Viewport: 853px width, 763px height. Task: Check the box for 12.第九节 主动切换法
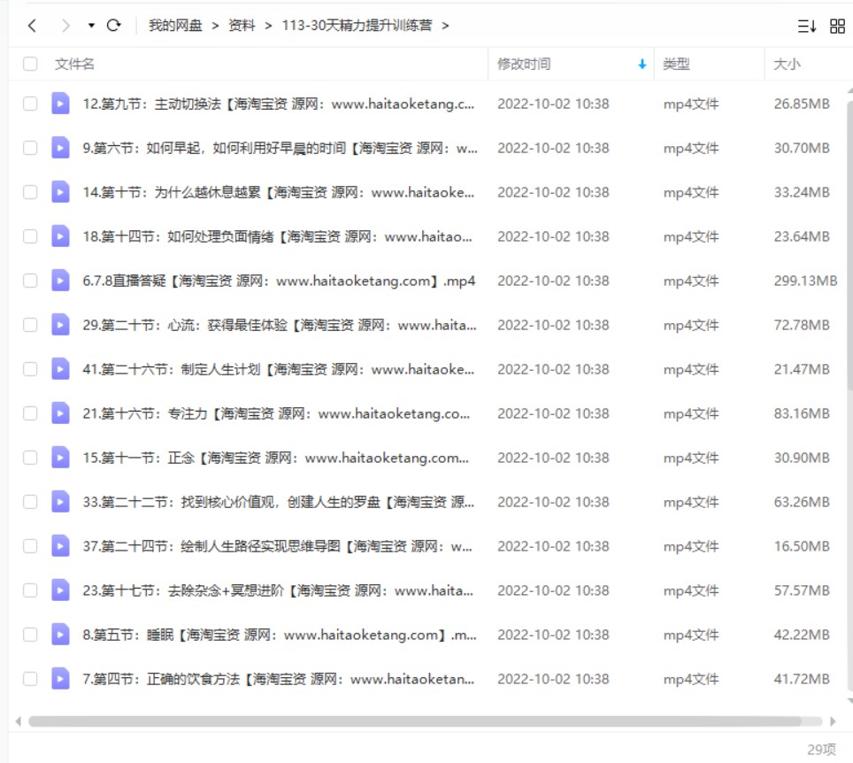point(30,104)
